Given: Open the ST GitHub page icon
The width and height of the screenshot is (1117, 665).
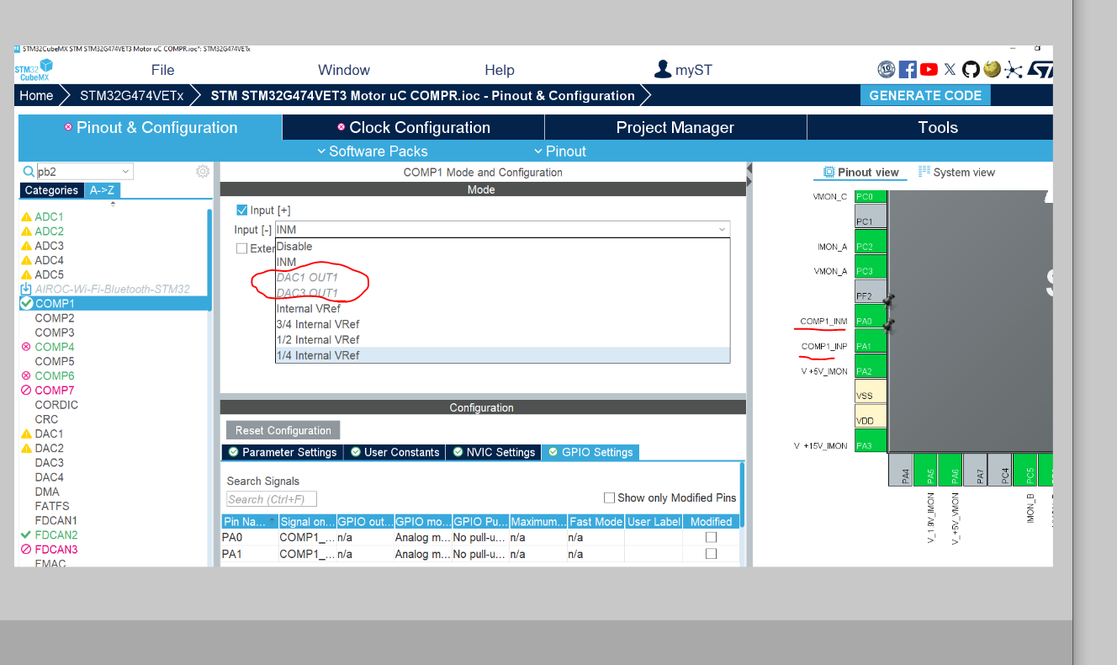Looking at the screenshot, I should point(971,69).
